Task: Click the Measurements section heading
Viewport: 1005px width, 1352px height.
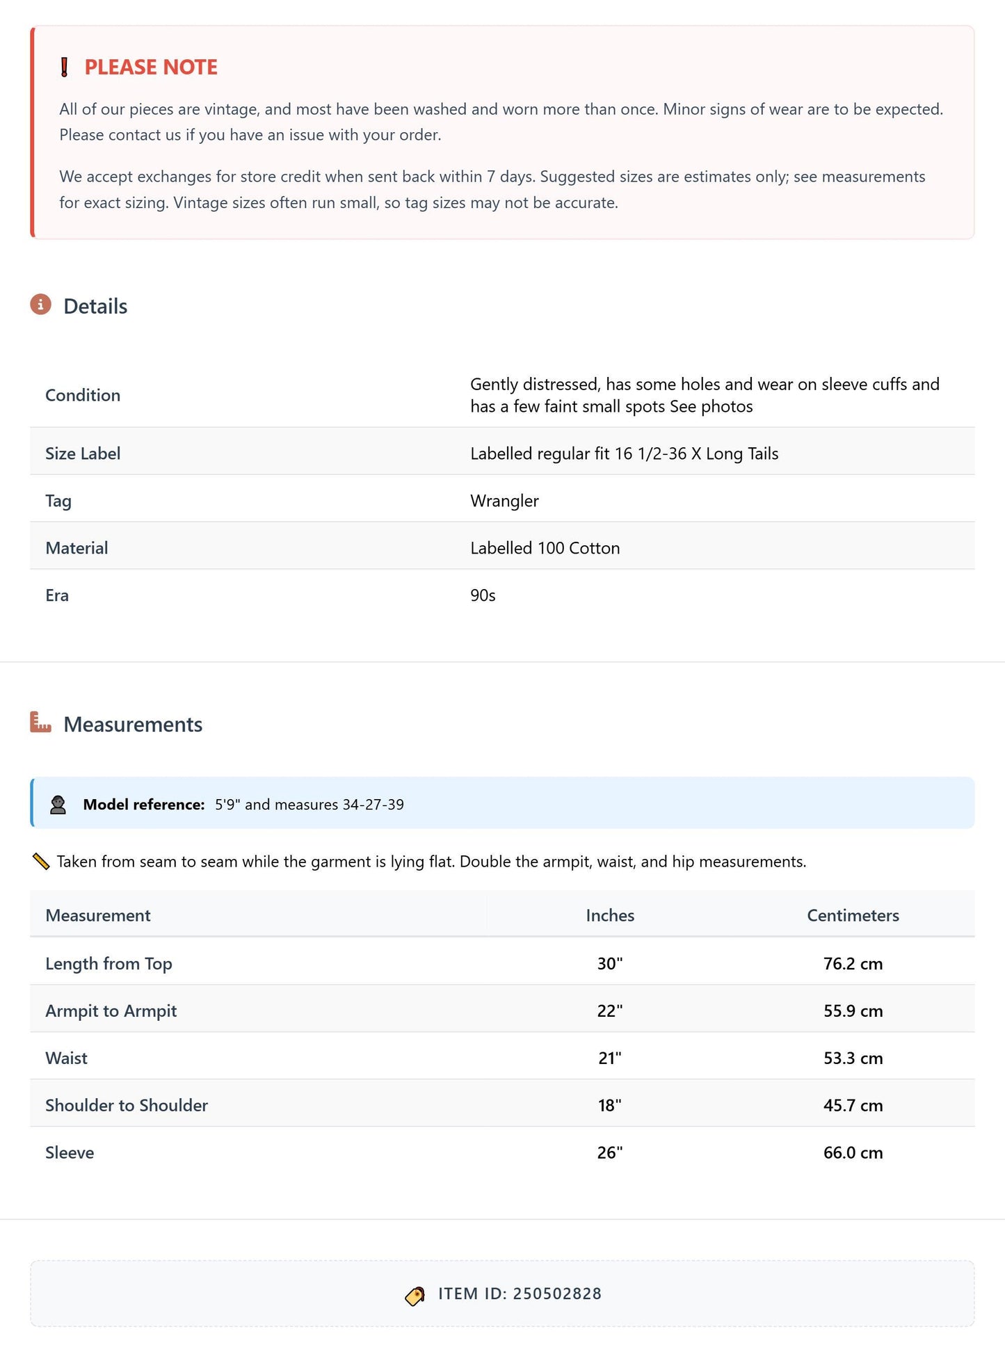Action: click(x=133, y=725)
